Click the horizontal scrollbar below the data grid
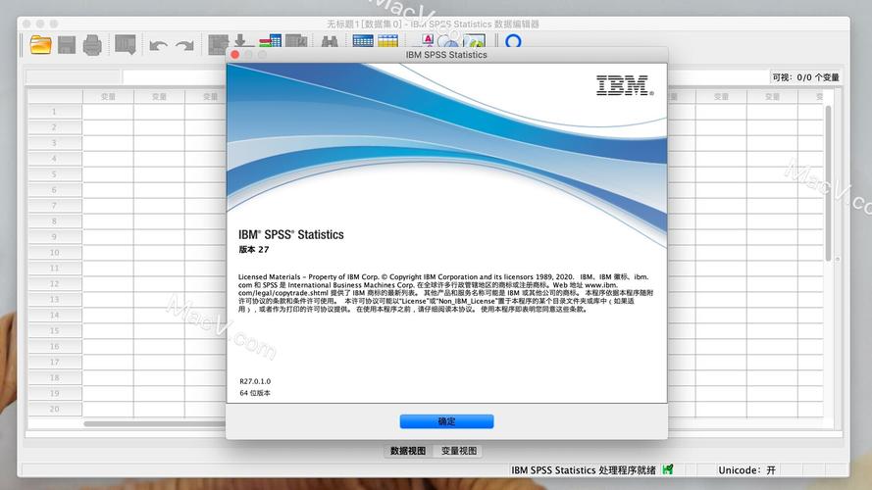The width and height of the screenshot is (872, 490). (x=155, y=424)
